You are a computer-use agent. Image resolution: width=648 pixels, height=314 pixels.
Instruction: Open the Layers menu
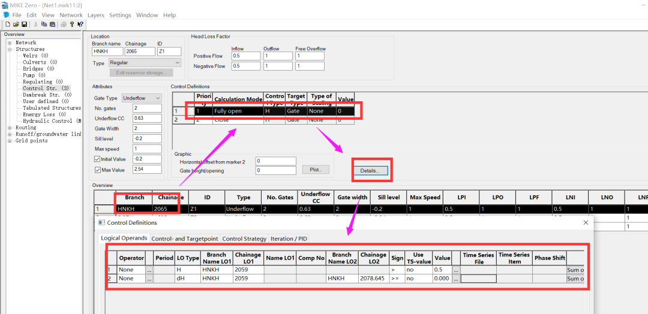tap(96, 15)
